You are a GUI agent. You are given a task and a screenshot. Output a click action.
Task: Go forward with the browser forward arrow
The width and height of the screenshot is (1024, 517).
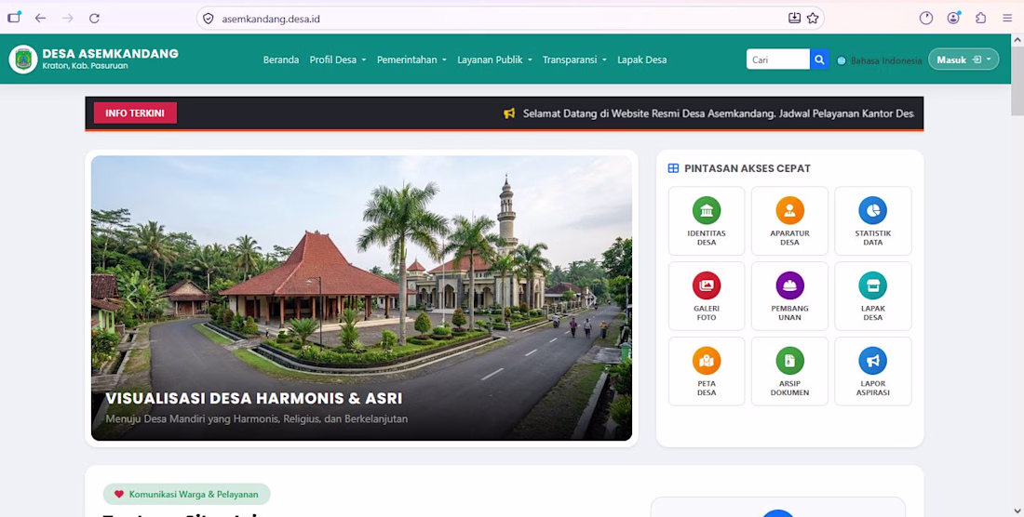click(67, 19)
